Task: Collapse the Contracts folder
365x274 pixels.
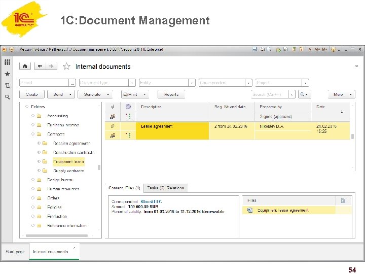Action: [x=33, y=134]
